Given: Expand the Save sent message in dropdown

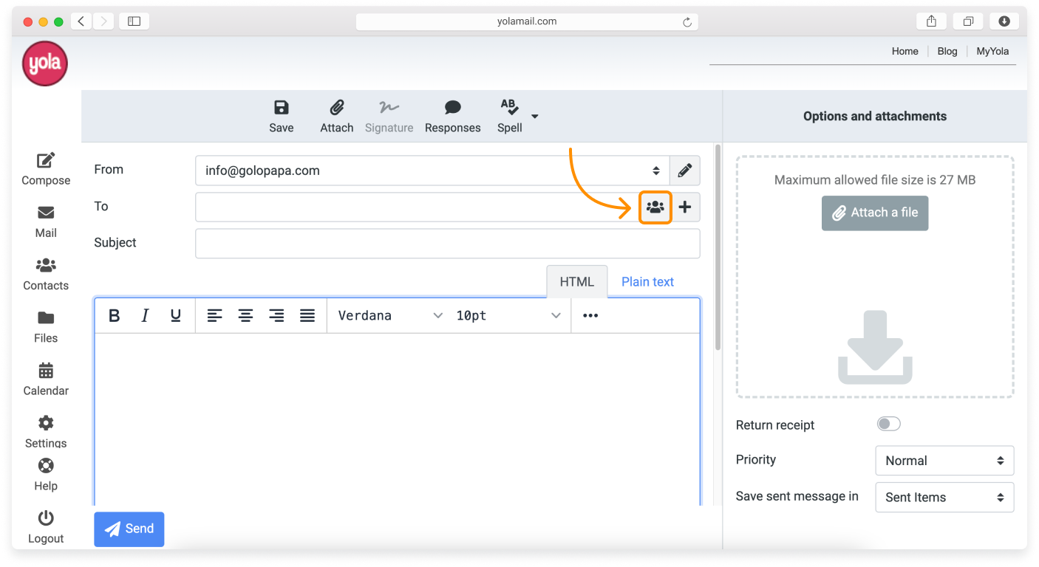Looking at the screenshot, I should 944,498.
